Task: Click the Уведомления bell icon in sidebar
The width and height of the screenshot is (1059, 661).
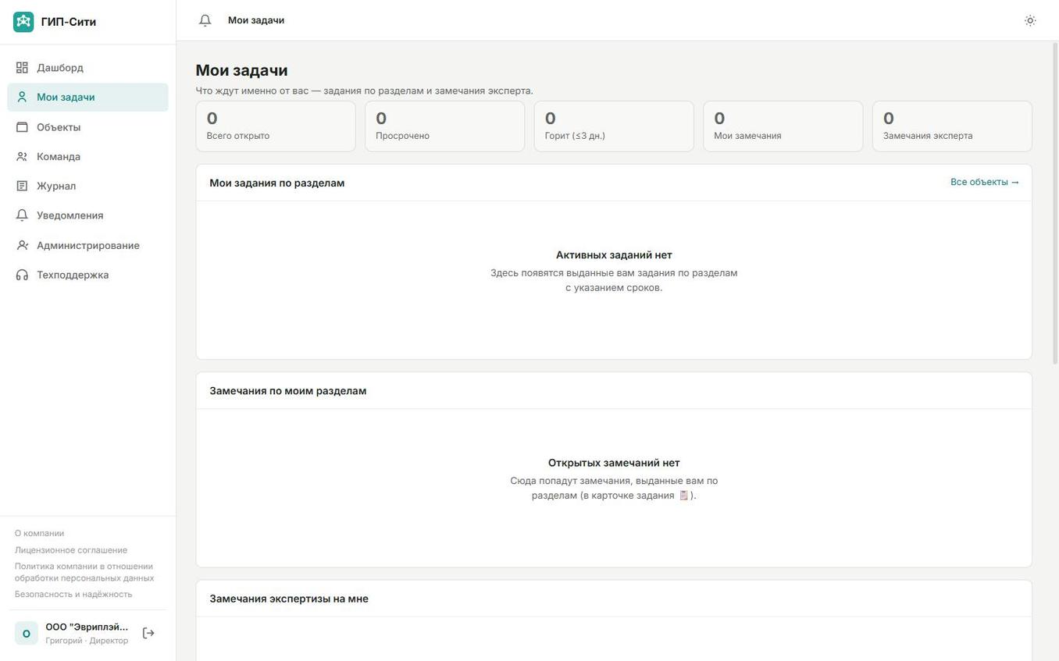Action: click(22, 215)
